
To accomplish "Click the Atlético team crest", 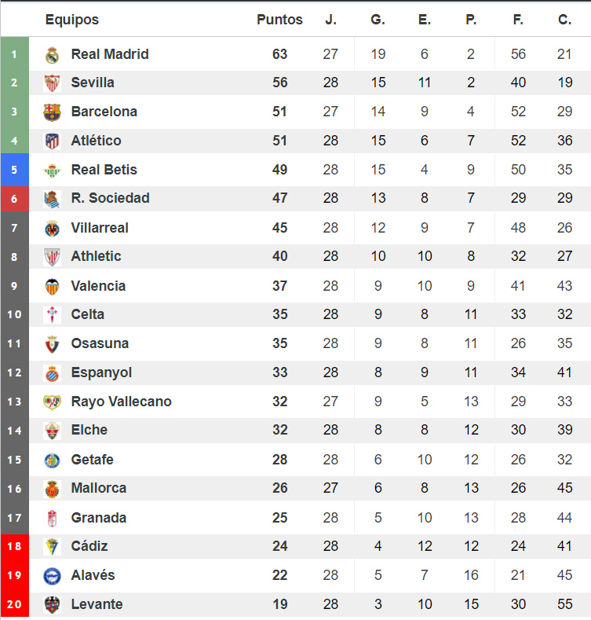I will (x=52, y=141).
